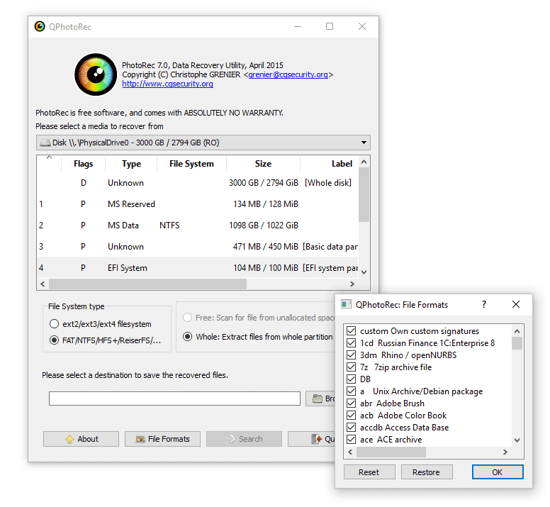Uncheck 1cd Russian Finance 1C:Enterprise 8
550x507 pixels.
pyautogui.click(x=351, y=342)
